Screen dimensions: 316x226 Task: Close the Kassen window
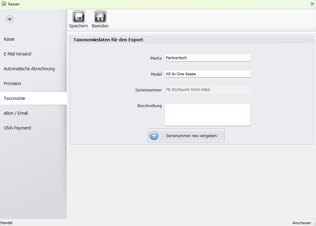tap(312, 4)
